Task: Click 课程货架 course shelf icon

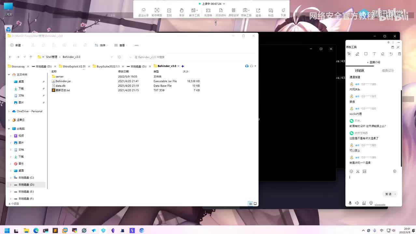Action: point(233,12)
